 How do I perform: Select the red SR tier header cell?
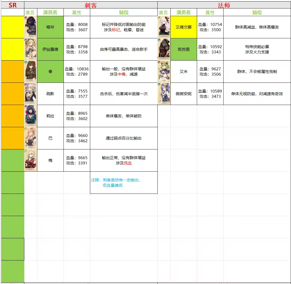[13, 5]
